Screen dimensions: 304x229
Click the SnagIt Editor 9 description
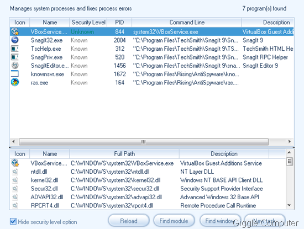[x=260, y=66]
